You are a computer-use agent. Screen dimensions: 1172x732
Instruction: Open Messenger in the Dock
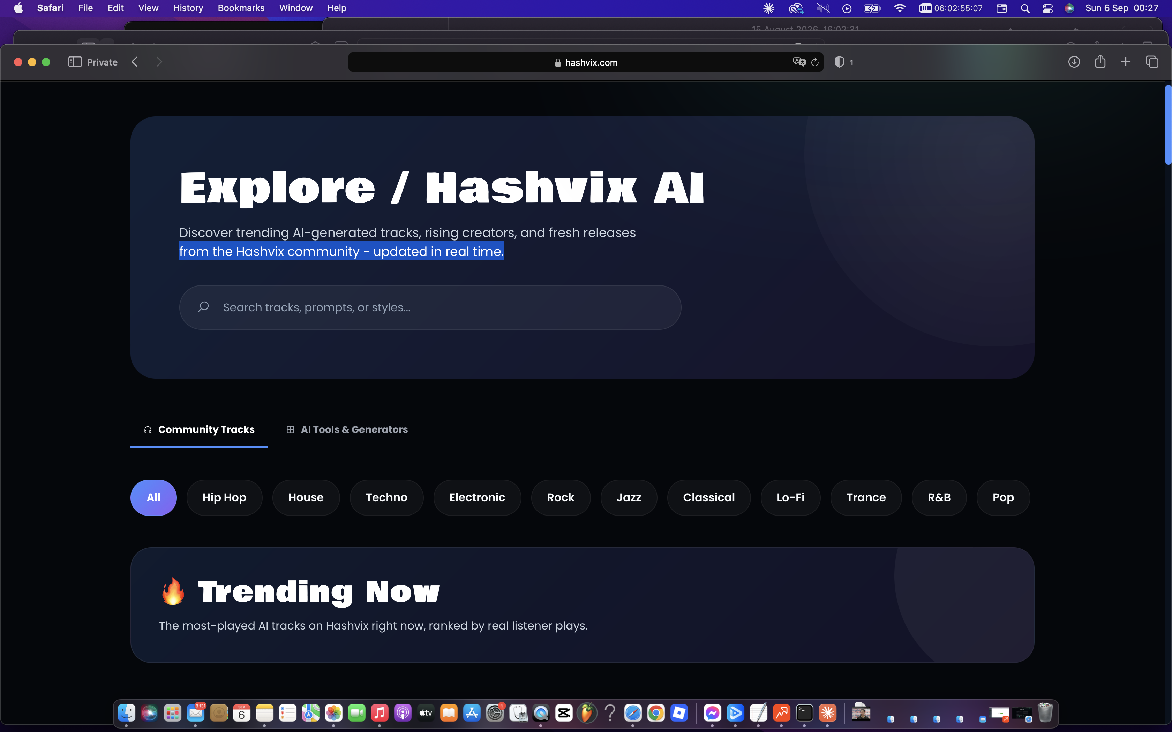coord(712,712)
